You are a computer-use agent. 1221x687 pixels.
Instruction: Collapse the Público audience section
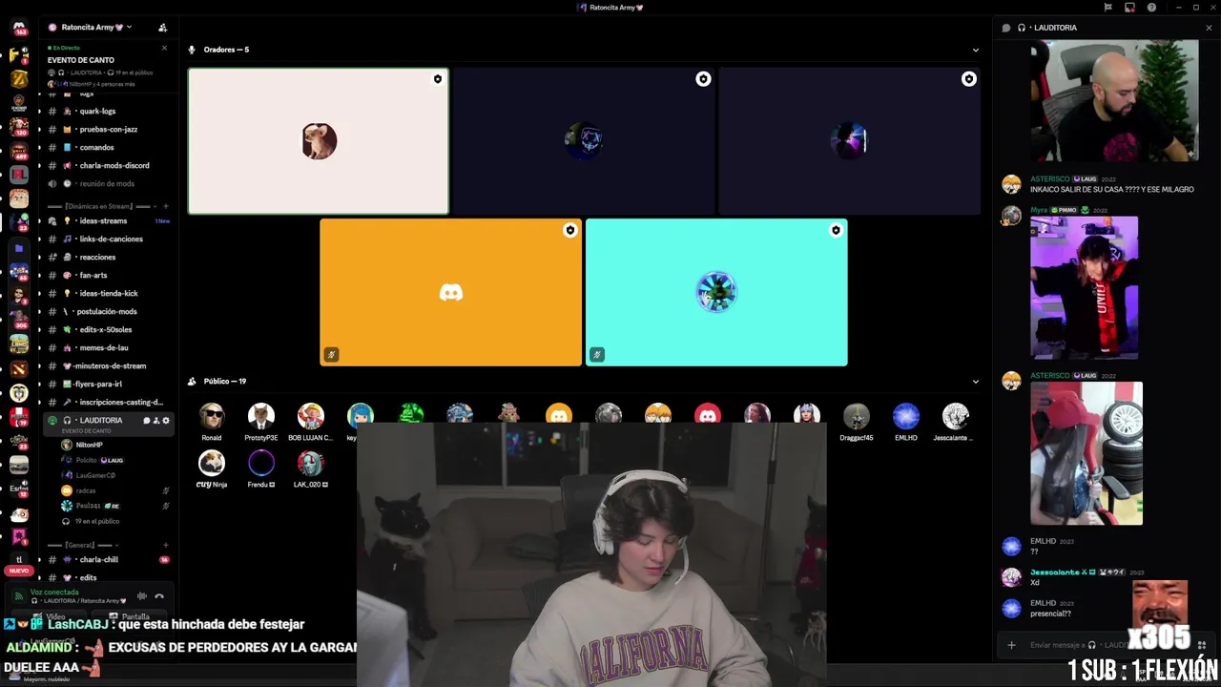click(x=975, y=381)
